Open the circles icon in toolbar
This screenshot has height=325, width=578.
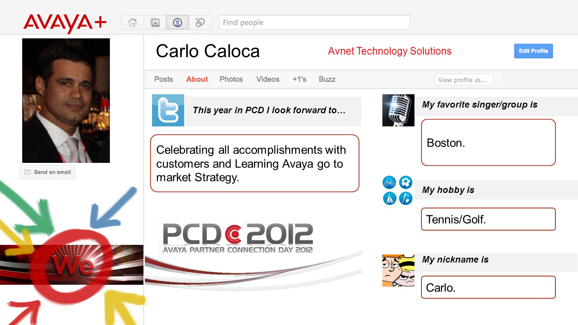(x=200, y=23)
